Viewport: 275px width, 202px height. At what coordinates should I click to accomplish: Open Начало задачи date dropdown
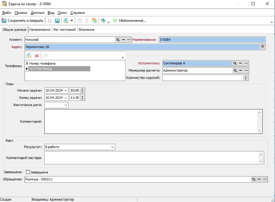(66, 90)
